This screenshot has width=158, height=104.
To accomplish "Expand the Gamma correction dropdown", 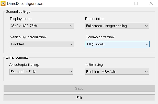I will (x=117, y=44).
